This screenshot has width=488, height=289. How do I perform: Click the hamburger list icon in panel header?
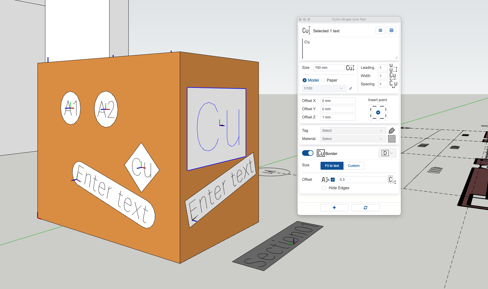pyautogui.click(x=380, y=31)
